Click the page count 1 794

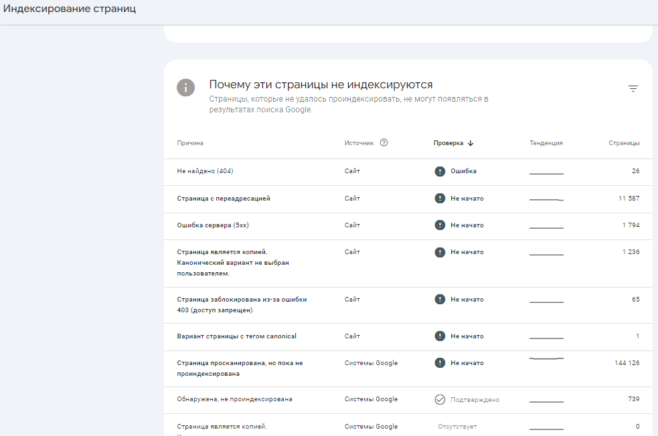[631, 225]
